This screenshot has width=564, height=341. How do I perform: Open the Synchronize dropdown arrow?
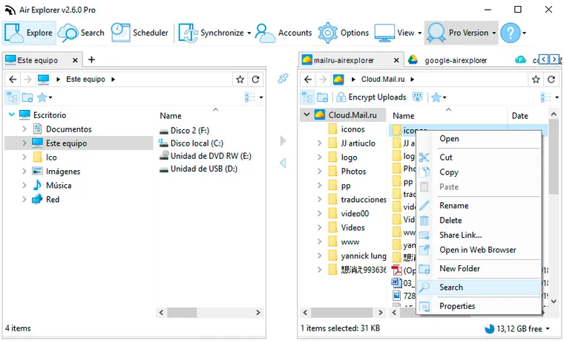click(249, 33)
